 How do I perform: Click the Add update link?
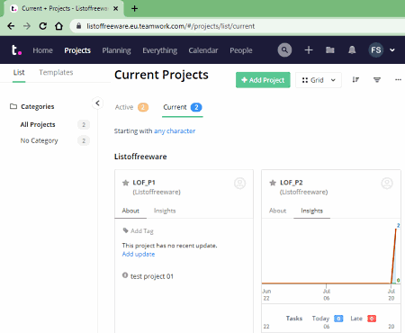(139, 254)
